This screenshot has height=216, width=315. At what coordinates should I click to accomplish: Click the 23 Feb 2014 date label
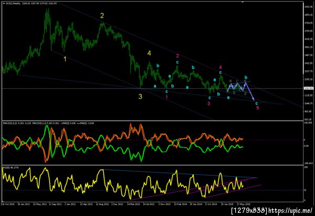click(x=181, y=204)
